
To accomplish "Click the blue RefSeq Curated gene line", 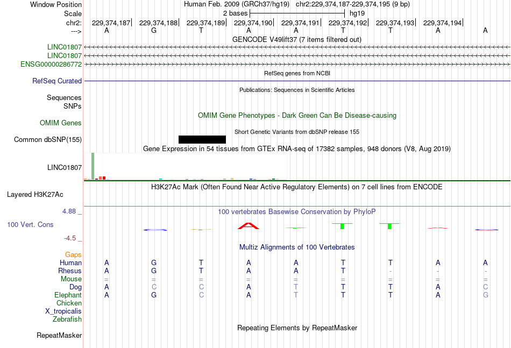I will 297,81.
